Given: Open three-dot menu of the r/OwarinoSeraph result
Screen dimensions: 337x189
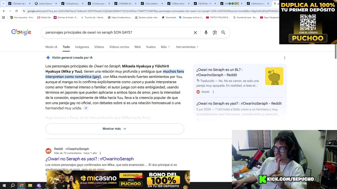Looking at the screenshot, I should (x=100, y=153).
